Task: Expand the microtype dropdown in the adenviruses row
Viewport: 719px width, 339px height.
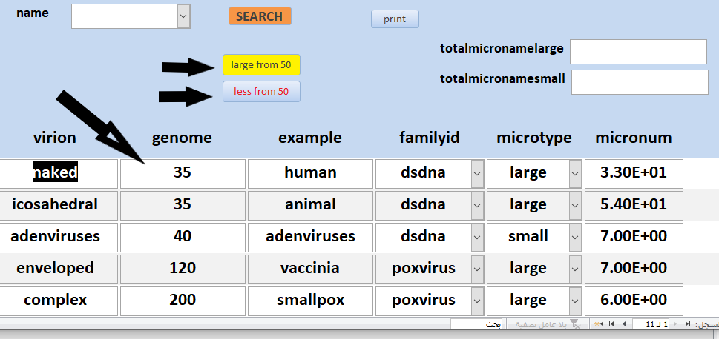Action: click(576, 237)
